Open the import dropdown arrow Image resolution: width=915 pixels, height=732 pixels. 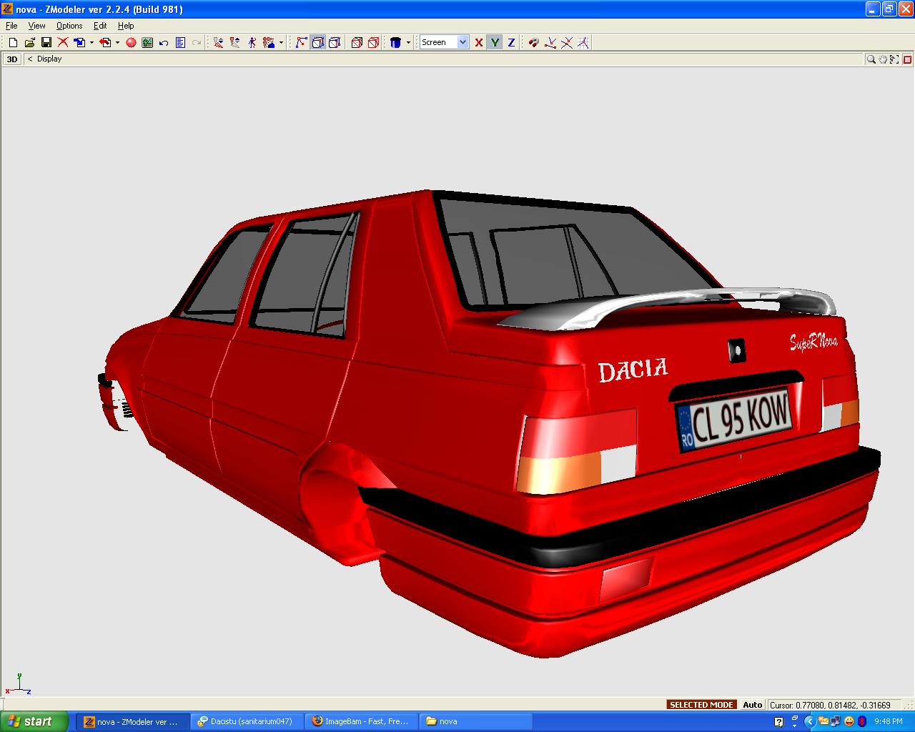click(x=91, y=43)
